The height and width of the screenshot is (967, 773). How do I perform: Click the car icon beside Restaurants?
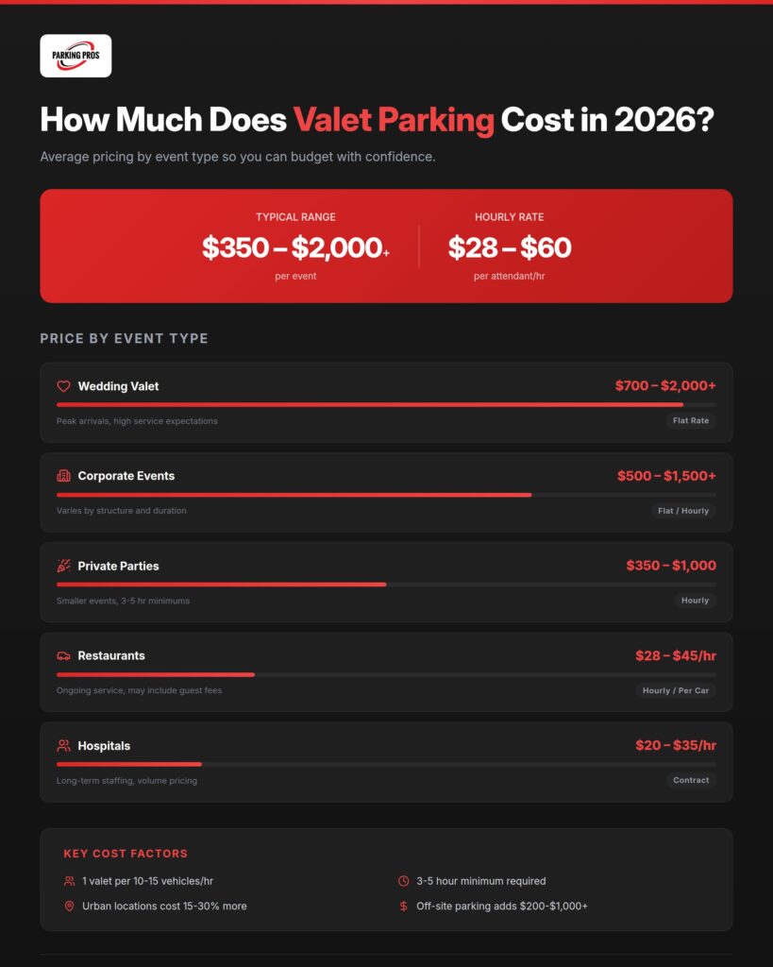64,655
